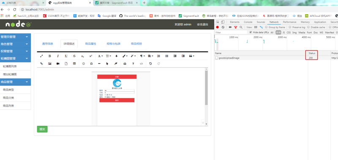Switch to the 规格与包装 tab
Image resolution: width=338 pixels, height=160 pixels.
click(113, 44)
